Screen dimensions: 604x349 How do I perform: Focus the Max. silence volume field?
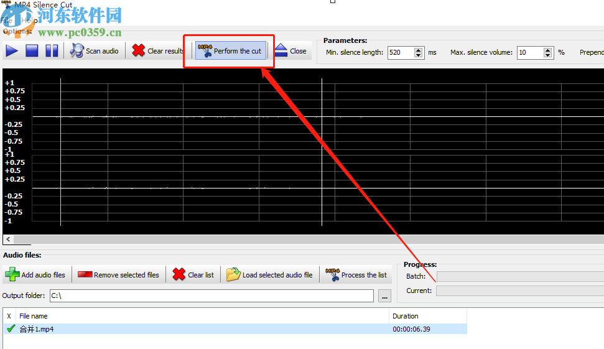click(x=530, y=52)
